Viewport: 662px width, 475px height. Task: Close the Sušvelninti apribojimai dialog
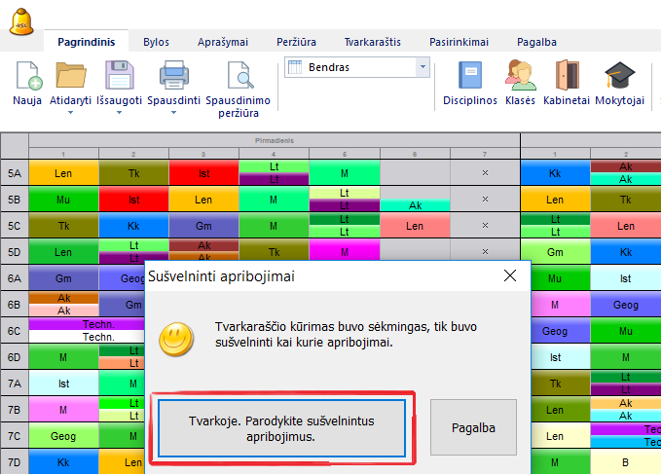point(509,276)
